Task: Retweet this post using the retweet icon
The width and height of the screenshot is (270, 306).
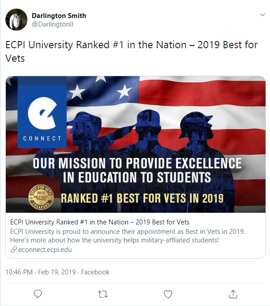Action: pos(103,294)
